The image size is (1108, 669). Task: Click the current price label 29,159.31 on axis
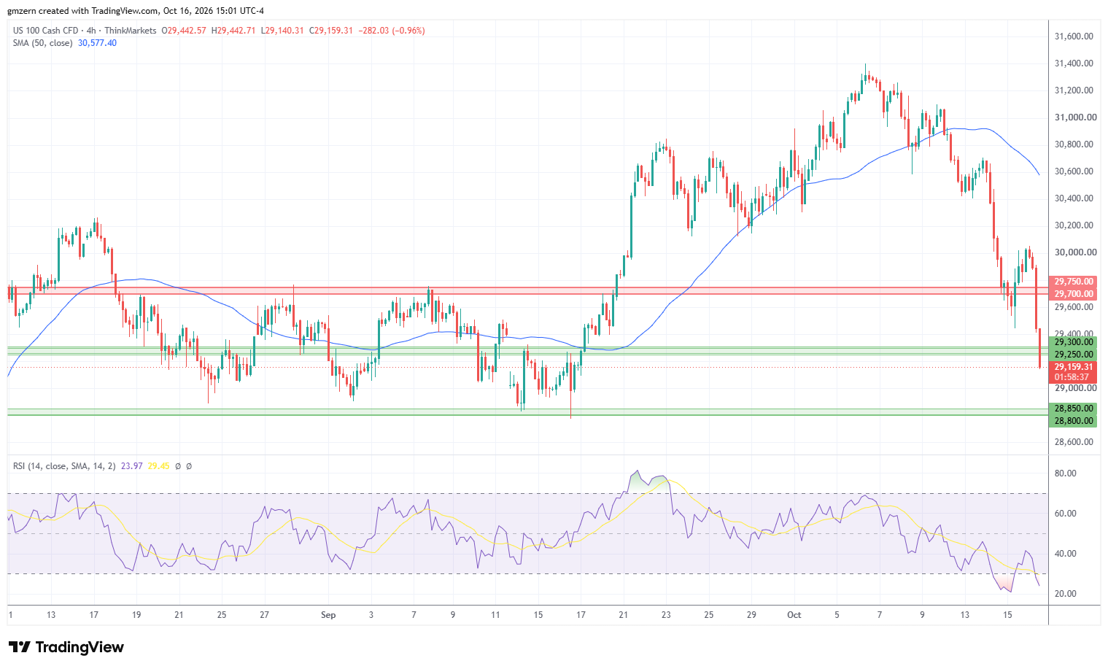1072,367
